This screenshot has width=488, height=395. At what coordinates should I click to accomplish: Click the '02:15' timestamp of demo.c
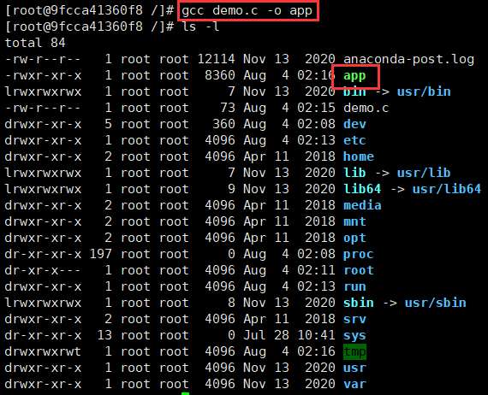coord(316,108)
